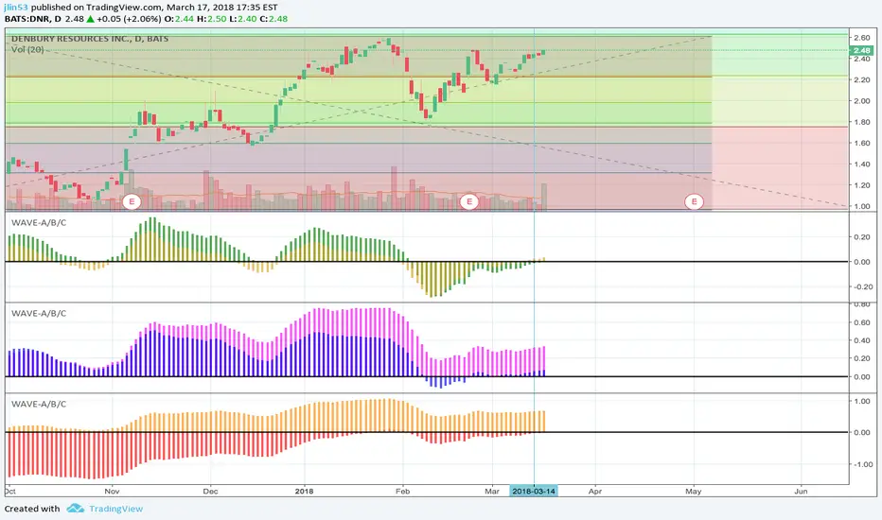Click the earnings marker near late February
This screenshot has width=882, height=520.
pos(469,201)
